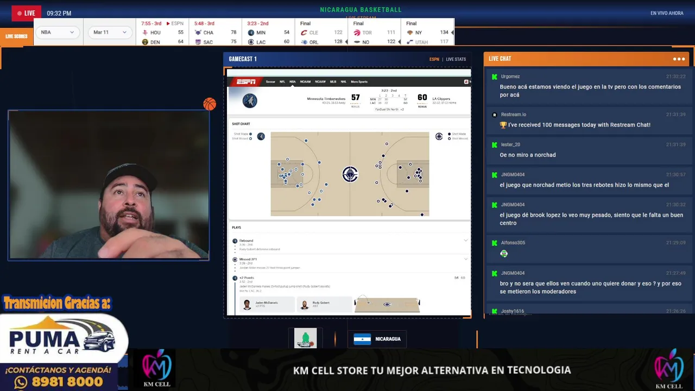Click the KM Cell logo at bottom left

(157, 369)
